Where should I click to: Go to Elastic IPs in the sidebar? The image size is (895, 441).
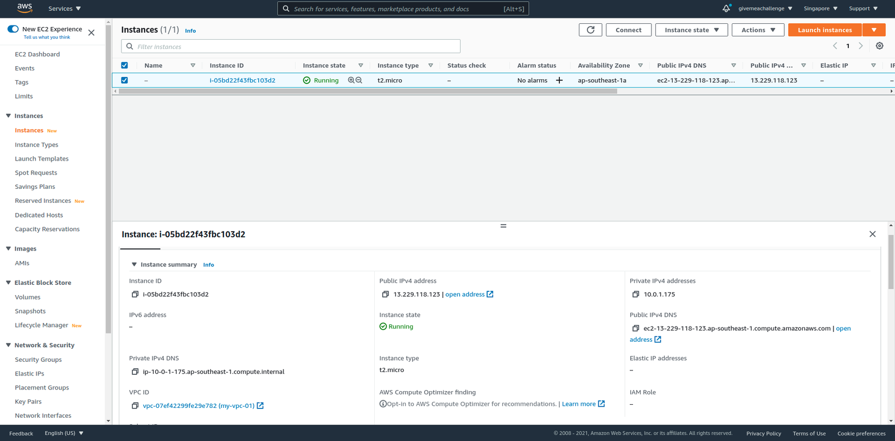[30, 374]
